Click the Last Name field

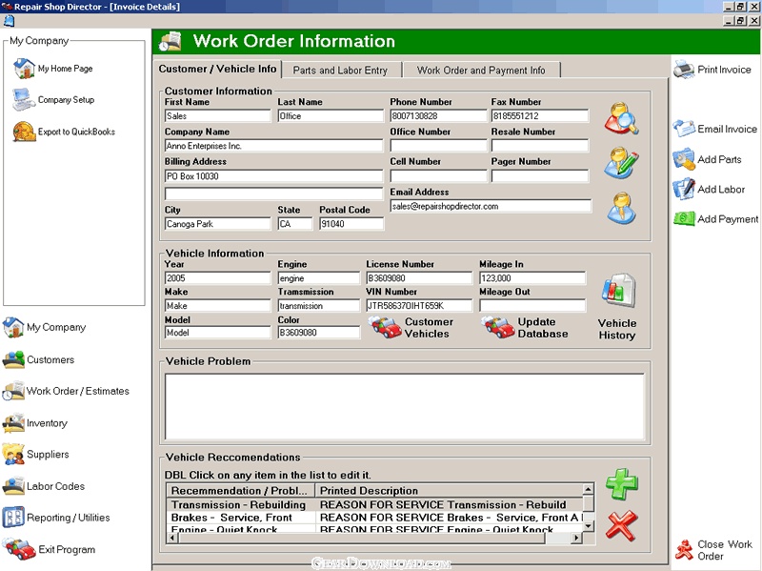(331, 115)
